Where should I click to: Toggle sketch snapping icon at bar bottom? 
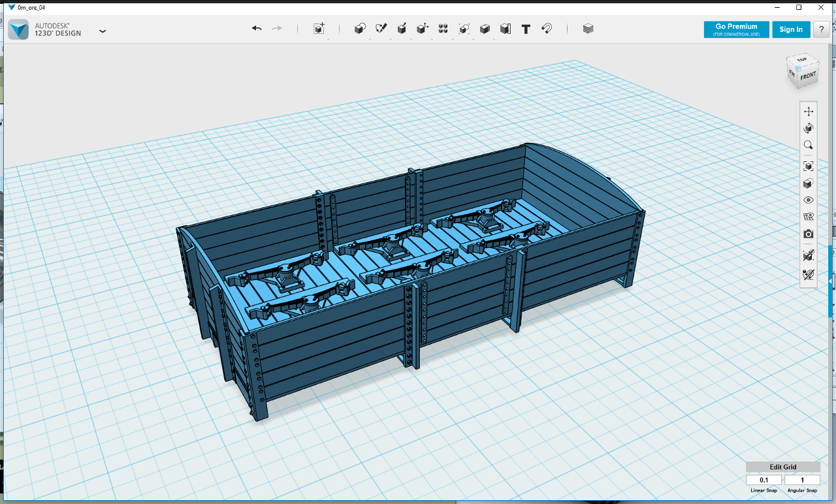click(809, 274)
